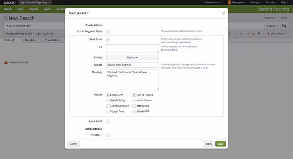Screen dimensions: 293x159
Task: Stop the search job
Action: pos(241,34)
